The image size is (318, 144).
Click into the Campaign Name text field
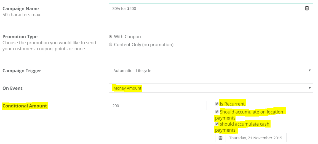pos(211,8)
